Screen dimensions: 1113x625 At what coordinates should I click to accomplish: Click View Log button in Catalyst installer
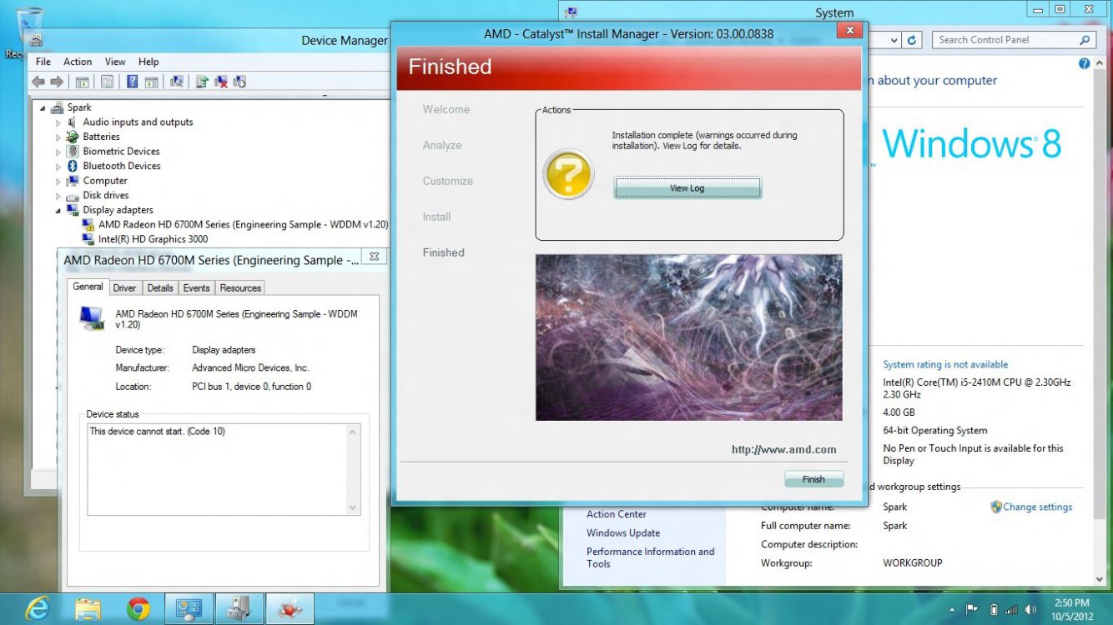pyautogui.click(x=687, y=188)
